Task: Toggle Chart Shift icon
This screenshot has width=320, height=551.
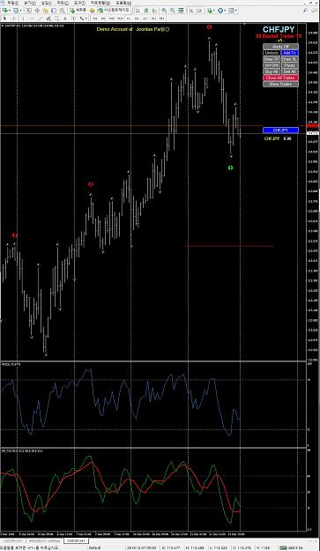Action: (199, 11)
